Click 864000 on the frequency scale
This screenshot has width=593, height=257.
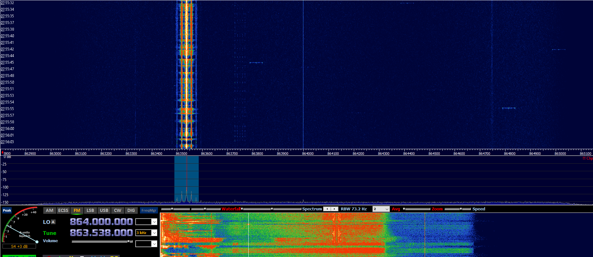[x=308, y=154]
